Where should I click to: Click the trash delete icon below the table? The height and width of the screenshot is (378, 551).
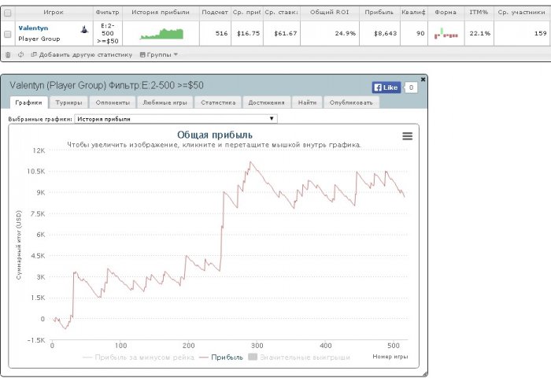click(8, 54)
